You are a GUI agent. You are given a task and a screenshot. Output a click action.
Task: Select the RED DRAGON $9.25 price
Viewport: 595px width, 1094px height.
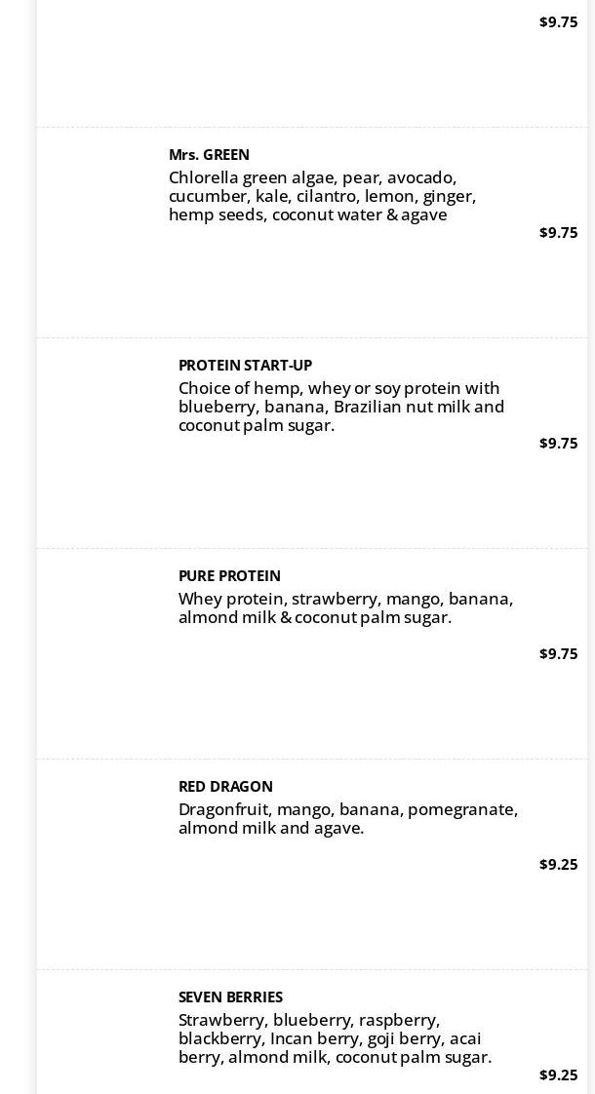(x=558, y=865)
